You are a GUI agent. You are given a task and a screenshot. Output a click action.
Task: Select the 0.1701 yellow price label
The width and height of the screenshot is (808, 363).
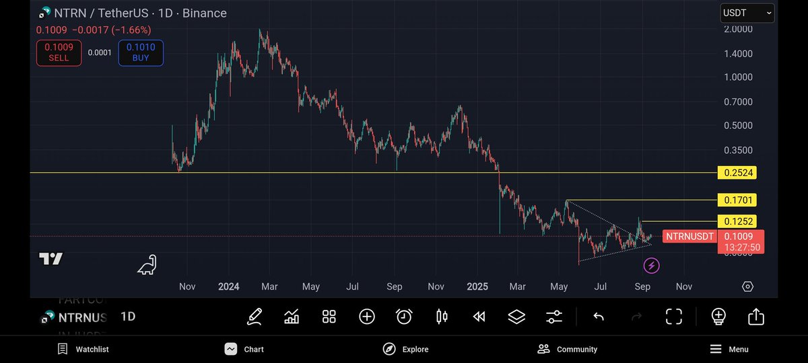[x=737, y=200]
